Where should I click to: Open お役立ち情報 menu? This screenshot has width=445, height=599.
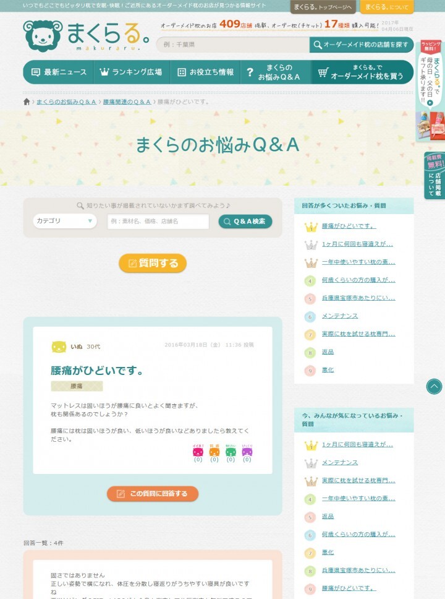205,72
